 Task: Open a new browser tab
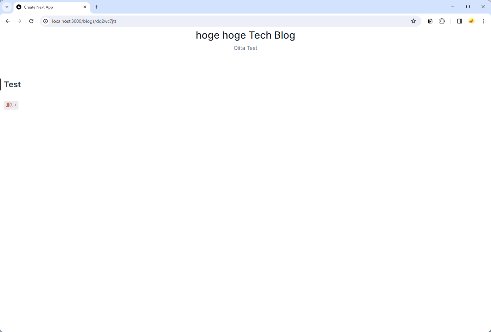coord(97,7)
